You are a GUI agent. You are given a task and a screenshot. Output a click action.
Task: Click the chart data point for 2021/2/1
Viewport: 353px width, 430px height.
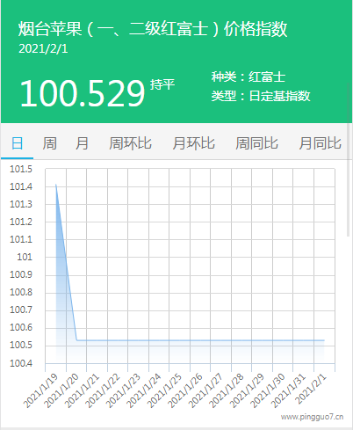(x=324, y=340)
